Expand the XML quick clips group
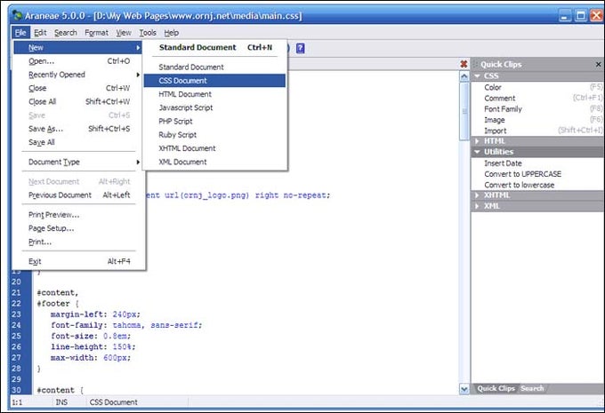The height and width of the screenshot is (413, 605). pos(477,206)
